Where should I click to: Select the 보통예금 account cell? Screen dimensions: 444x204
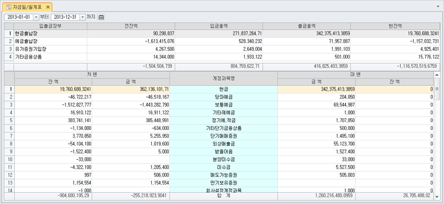coord(224,105)
